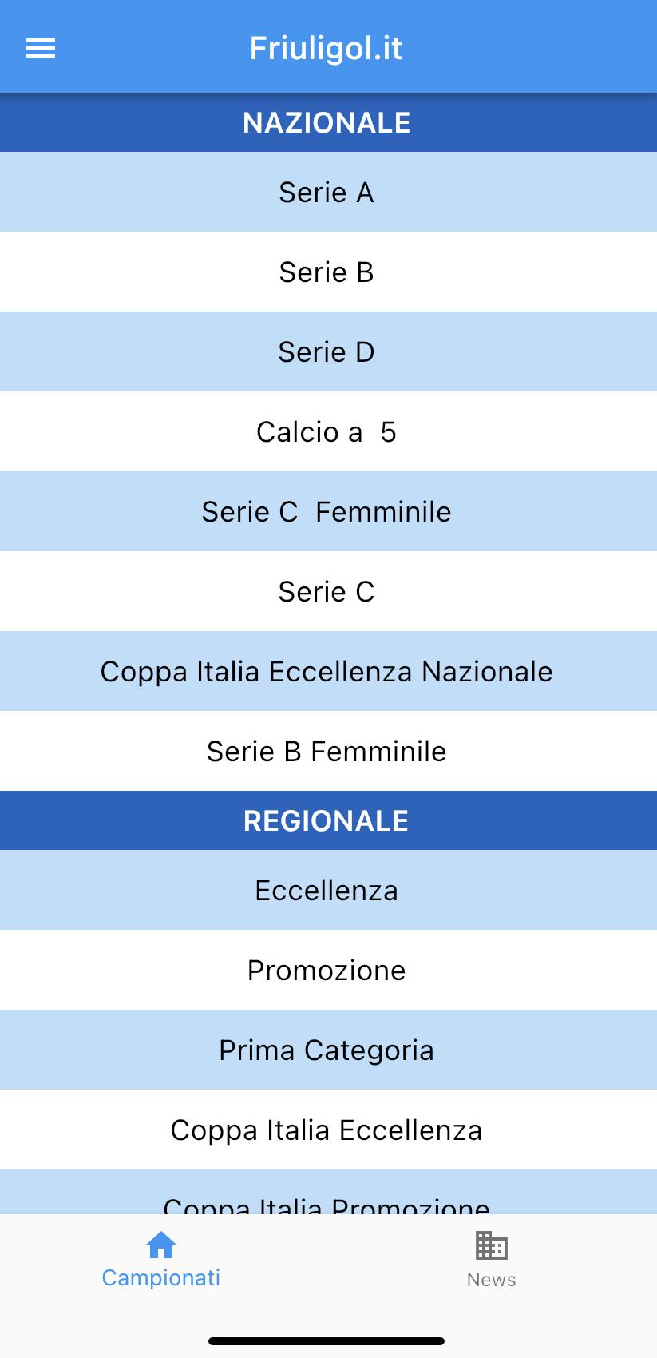657x1358 pixels.
Task: Open regional Coppa Italia Eccellenza
Action: pyautogui.click(x=328, y=1130)
